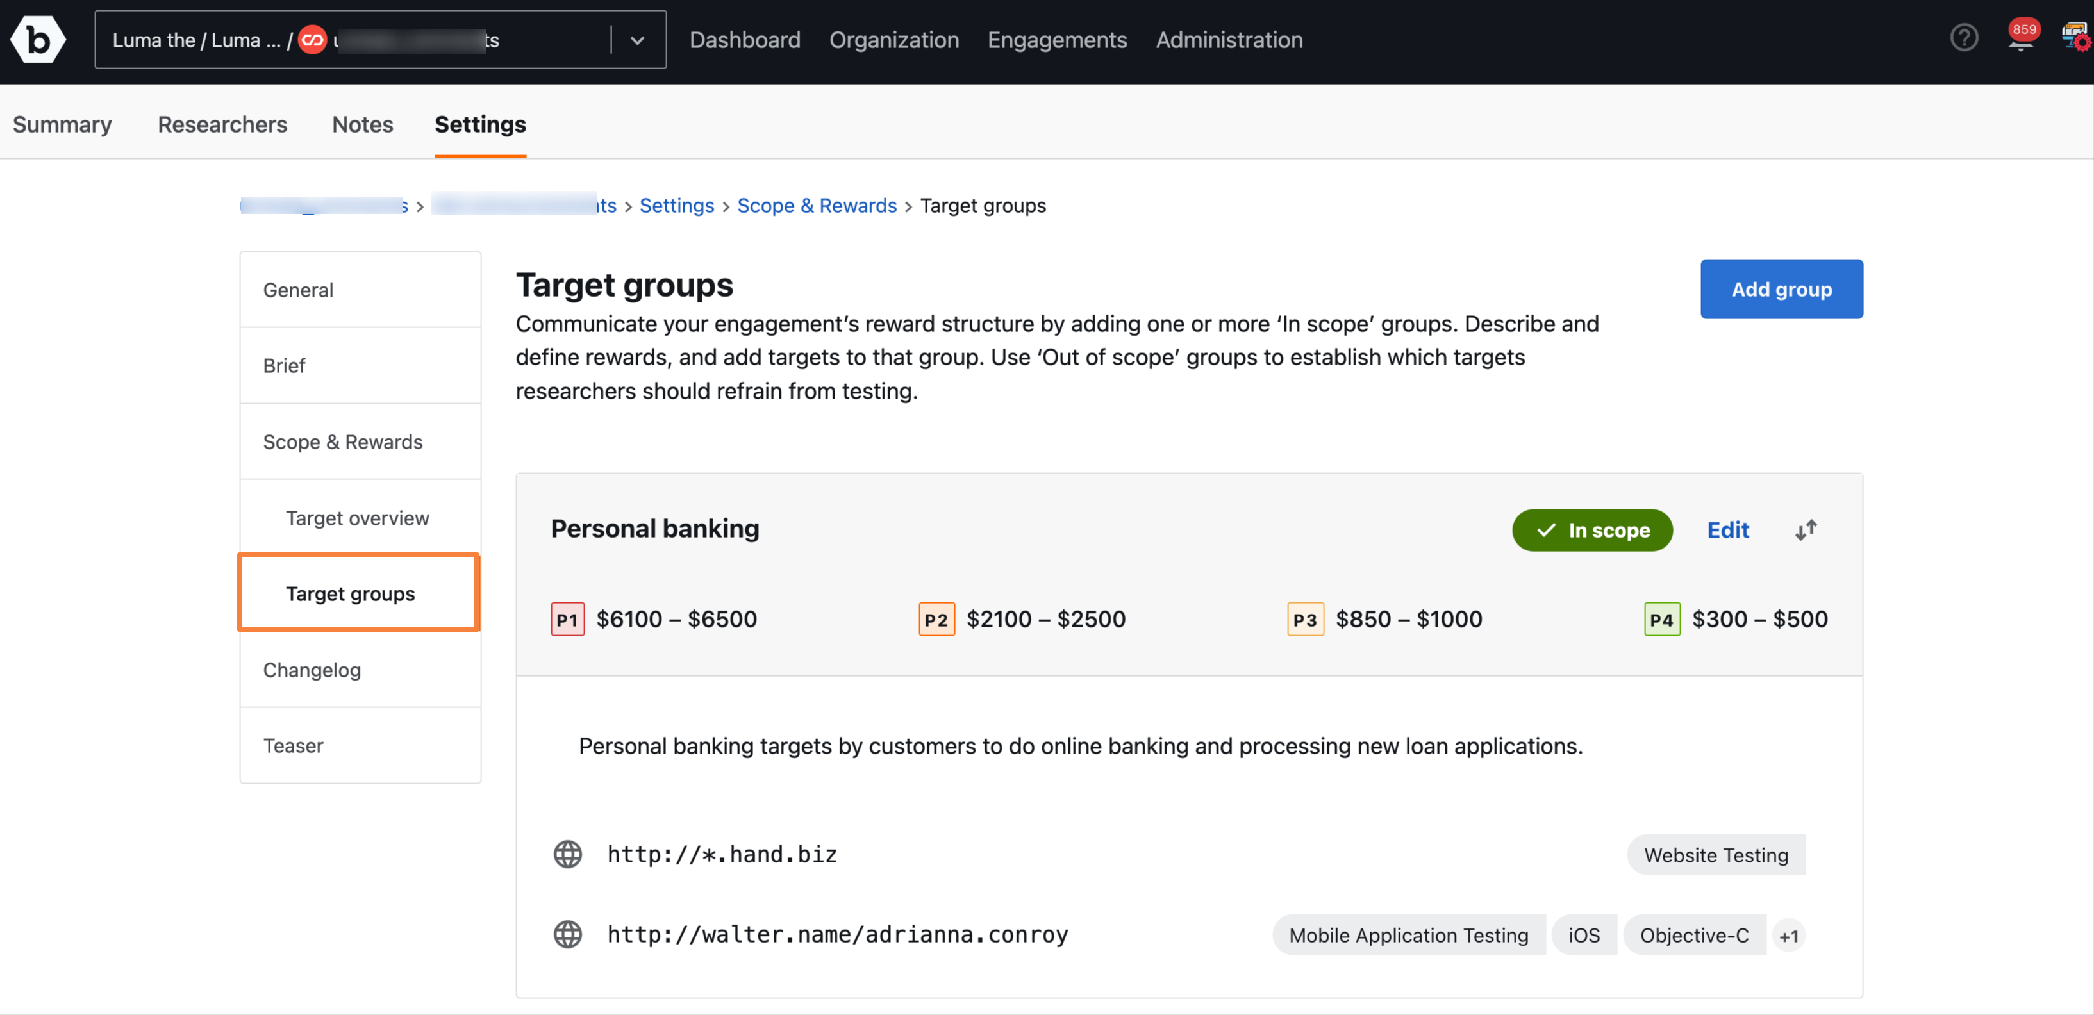This screenshot has height=1015, width=2094.
Task: Go to Scope & Rewards breadcrumb
Action: click(x=816, y=206)
